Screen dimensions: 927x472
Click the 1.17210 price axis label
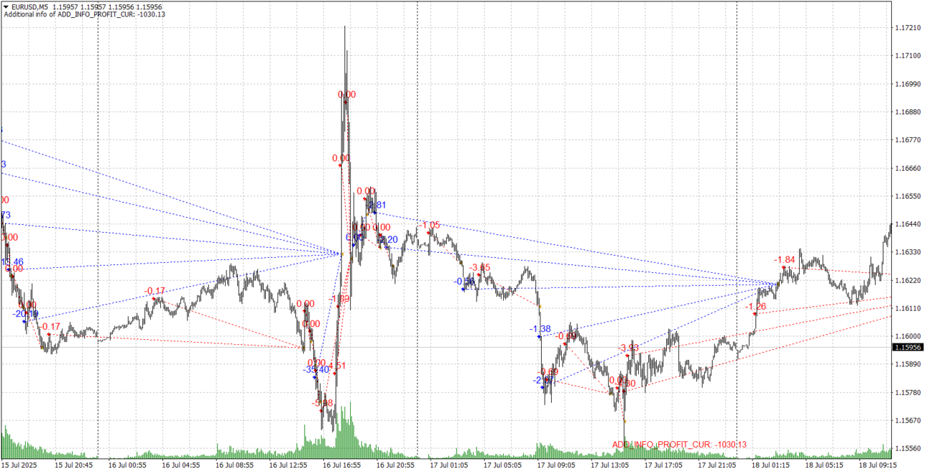coord(908,27)
